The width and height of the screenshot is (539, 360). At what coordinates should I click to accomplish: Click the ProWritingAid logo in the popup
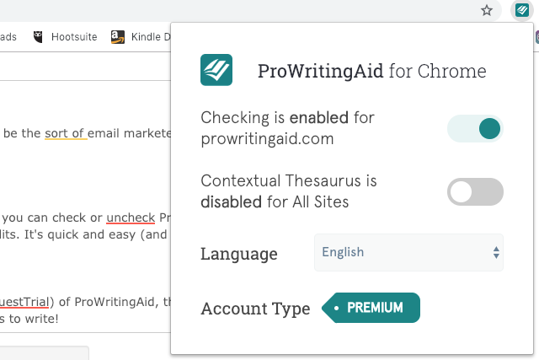point(216,70)
